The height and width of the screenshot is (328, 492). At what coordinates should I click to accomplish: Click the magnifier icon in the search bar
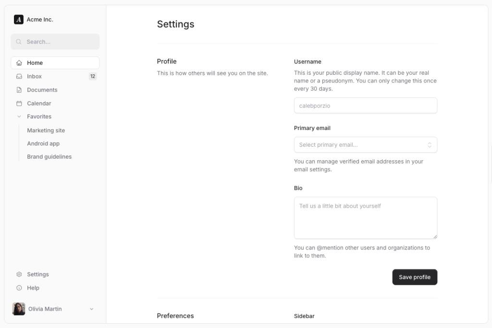pyautogui.click(x=18, y=42)
